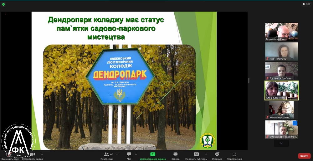Select Єлізавета Грибович video thumbnail
Image resolution: width=313 pixels, height=161 pixels.
tap(281, 71)
